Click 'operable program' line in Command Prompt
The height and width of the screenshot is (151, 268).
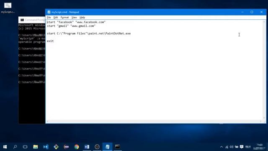[x=32, y=42]
